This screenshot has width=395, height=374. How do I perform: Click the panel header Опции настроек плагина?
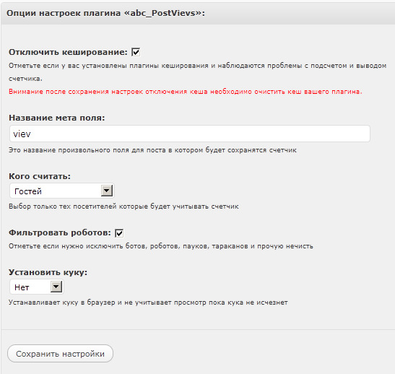[106, 13]
